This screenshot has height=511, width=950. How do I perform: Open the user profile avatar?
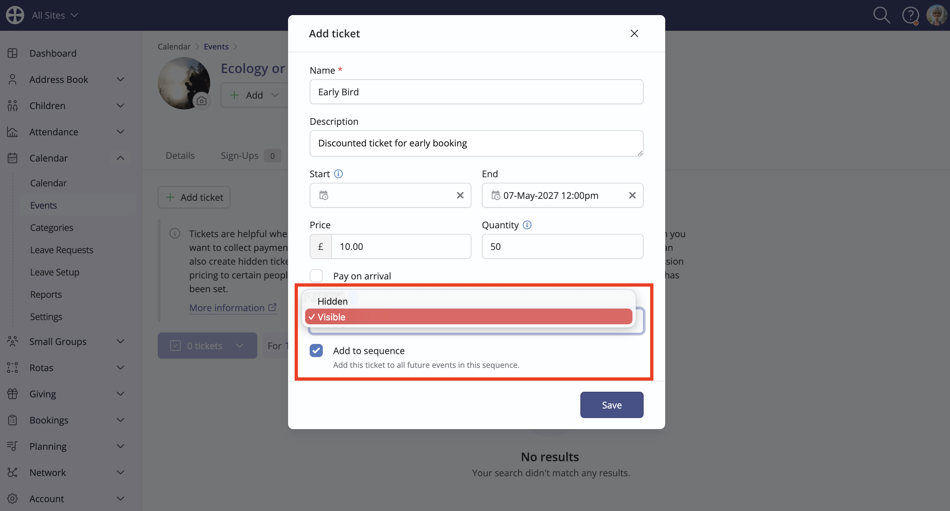pyautogui.click(x=936, y=15)
